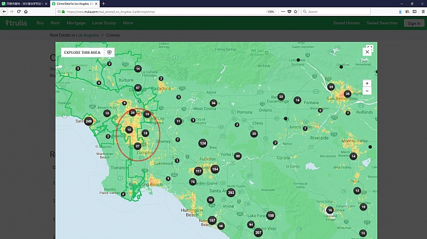Click the Riverside map label

pos(319,138)
